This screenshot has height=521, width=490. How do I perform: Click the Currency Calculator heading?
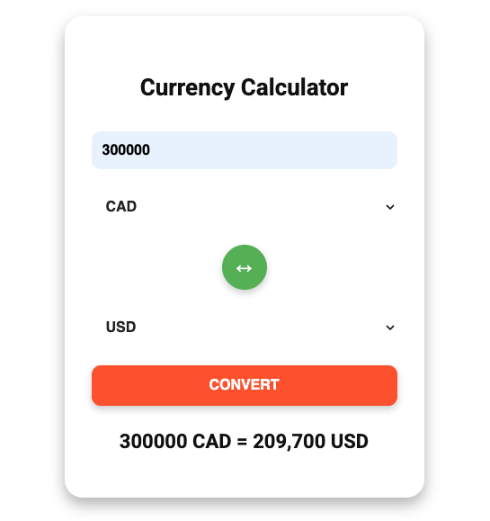click(244, 87)
